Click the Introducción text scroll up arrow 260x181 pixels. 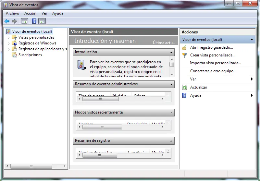172,59
